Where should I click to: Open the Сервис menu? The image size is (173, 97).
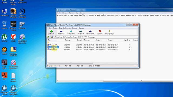[x=75, y=28]
